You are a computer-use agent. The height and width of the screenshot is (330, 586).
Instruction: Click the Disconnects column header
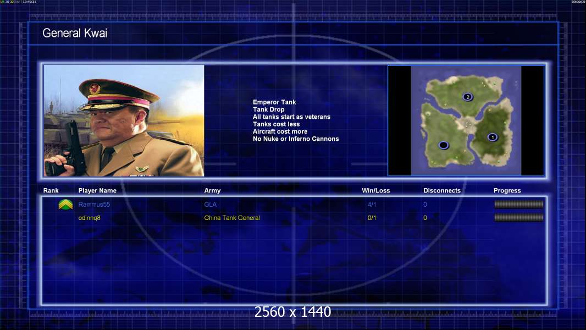pyautogui.click(x=442, y=191)
